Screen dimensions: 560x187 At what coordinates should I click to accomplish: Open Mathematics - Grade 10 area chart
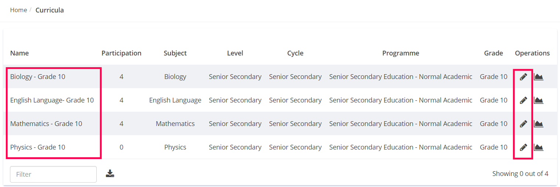point(539,124)
